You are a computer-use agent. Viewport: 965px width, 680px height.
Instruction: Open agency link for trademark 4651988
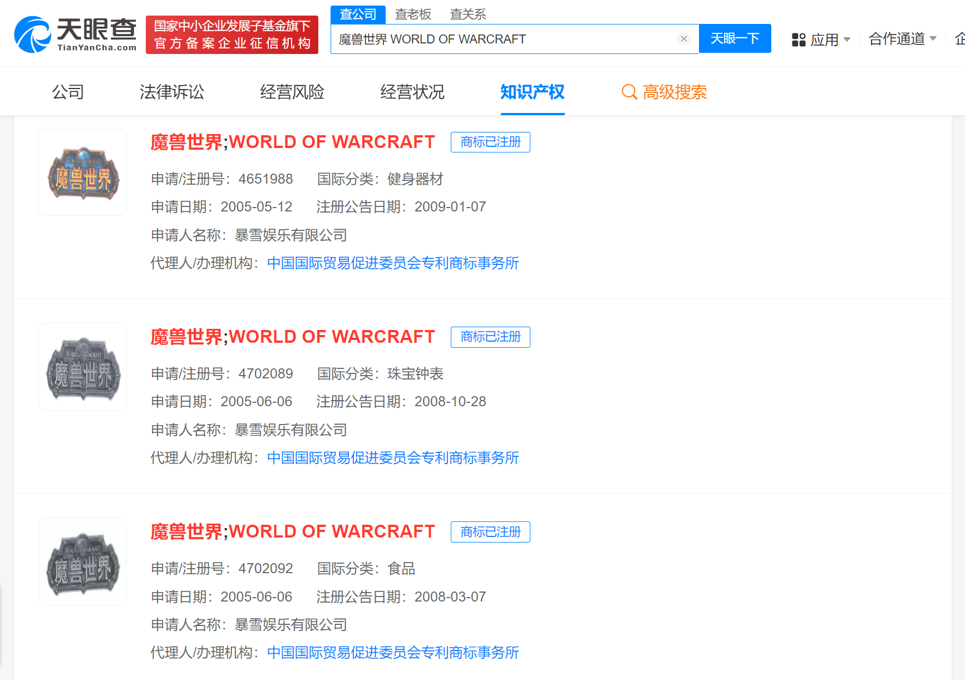click(x=393, y=263)
